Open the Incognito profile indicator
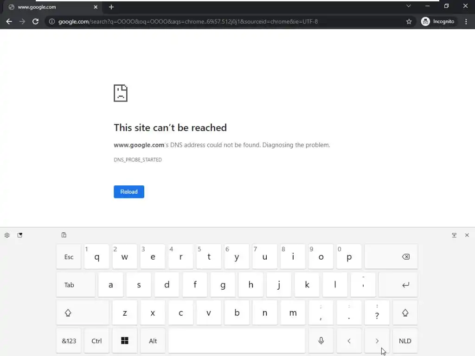This screenshot has height=356, width=475. 438,21
